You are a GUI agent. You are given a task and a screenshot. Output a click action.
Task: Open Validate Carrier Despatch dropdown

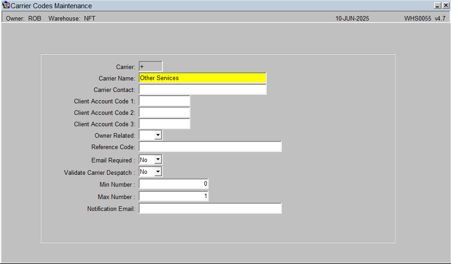pos(158,172)
